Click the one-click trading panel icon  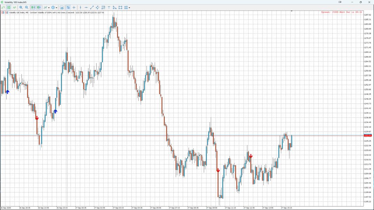(3, 12)
